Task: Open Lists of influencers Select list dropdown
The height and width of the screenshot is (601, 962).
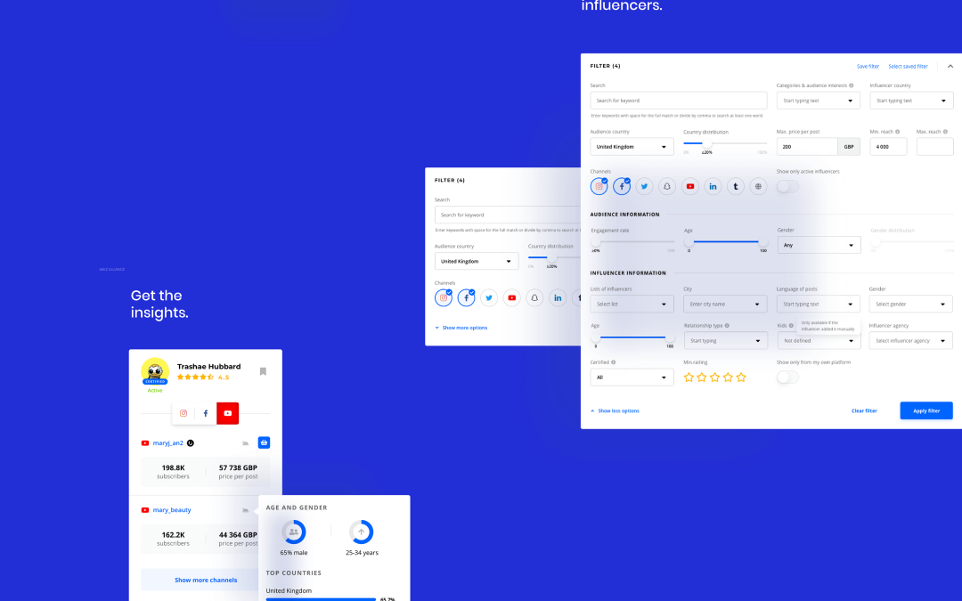Action: click(632, 305)
